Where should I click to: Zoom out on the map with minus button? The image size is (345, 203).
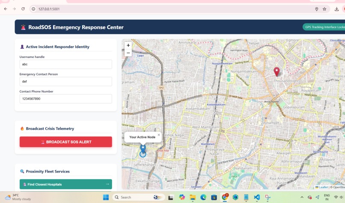pos(128,53)
